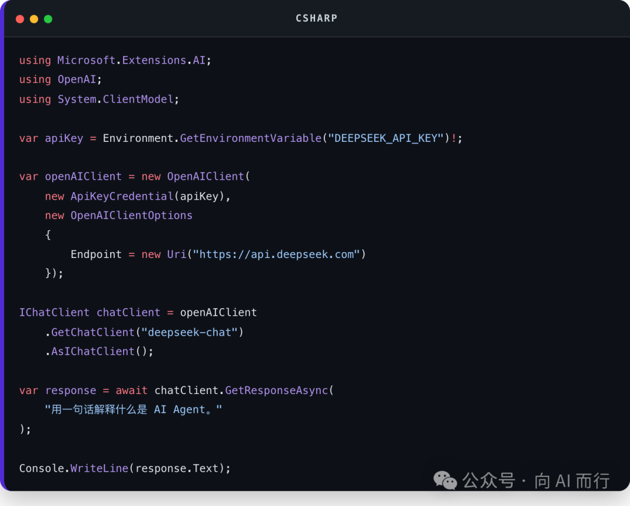Click 'response' in its var declaration
Viewport: 630px width, 506px height.
[x=71, y=390]
